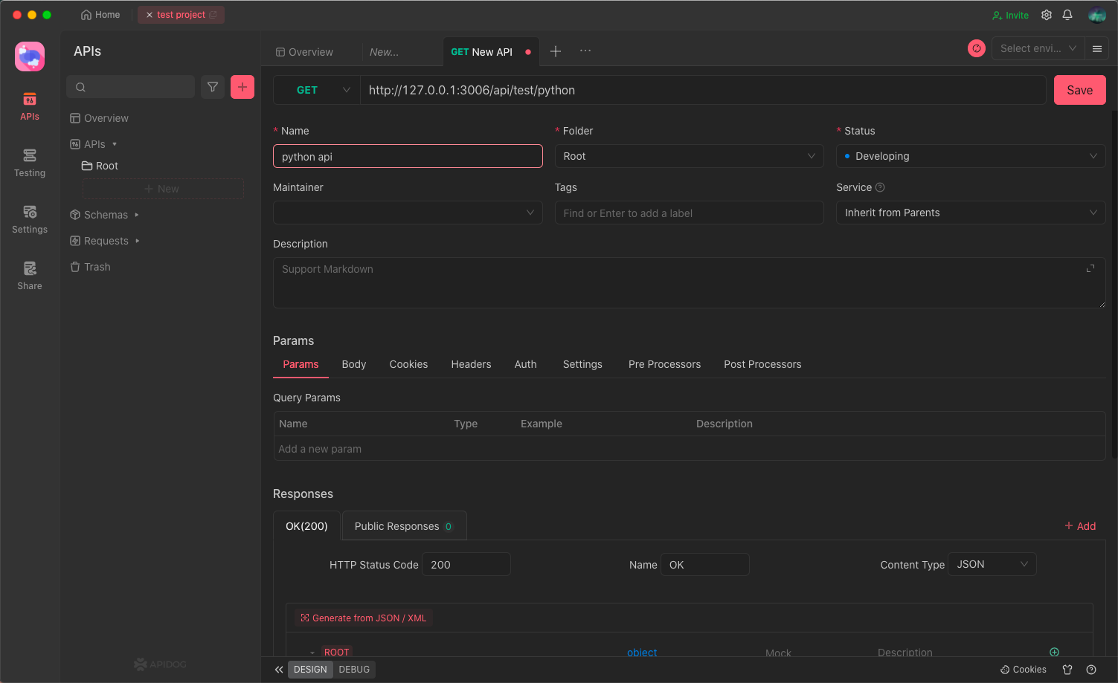Click the Tags label input

click(689, 213)
